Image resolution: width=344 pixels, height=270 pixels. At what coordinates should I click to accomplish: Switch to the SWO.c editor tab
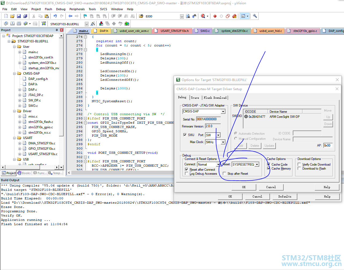tap(202, 31)
